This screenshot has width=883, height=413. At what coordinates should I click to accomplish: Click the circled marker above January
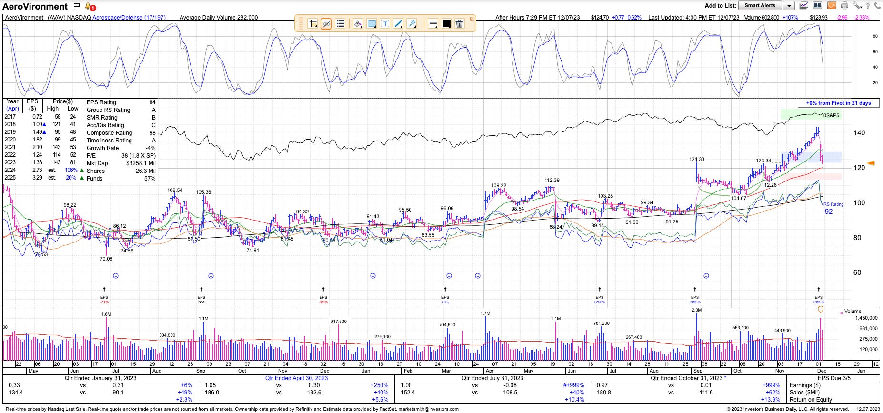point(373,276)
